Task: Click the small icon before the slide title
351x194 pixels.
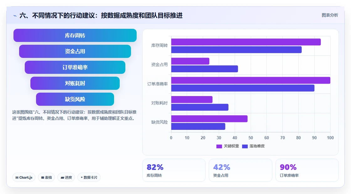Action: coord(15,16)
